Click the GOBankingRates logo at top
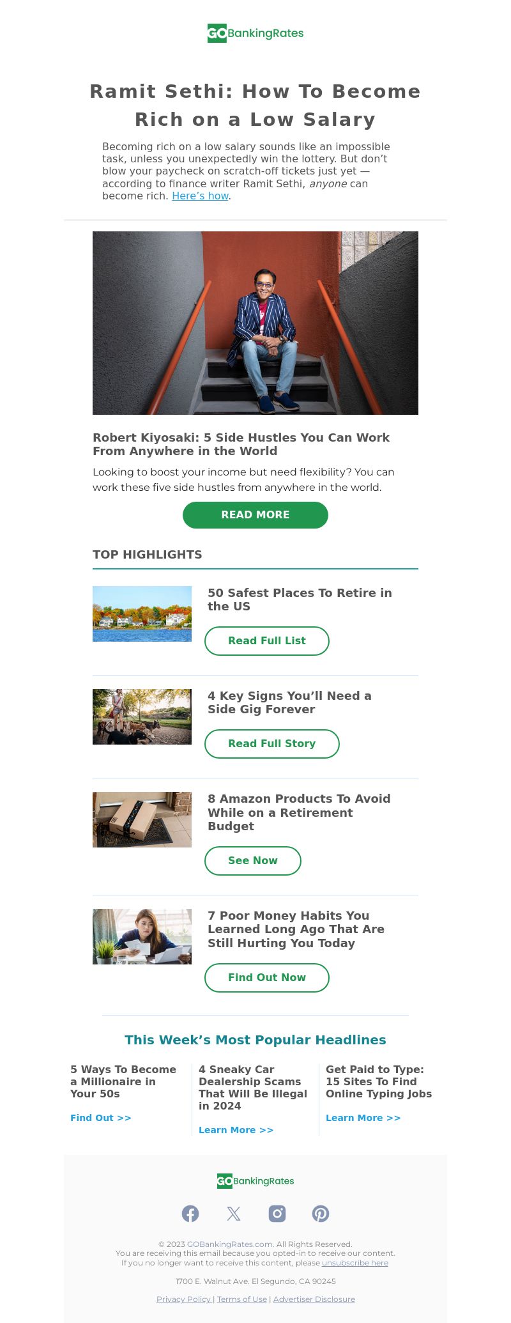The image size is (511, 1323). (x=256, y=33)
